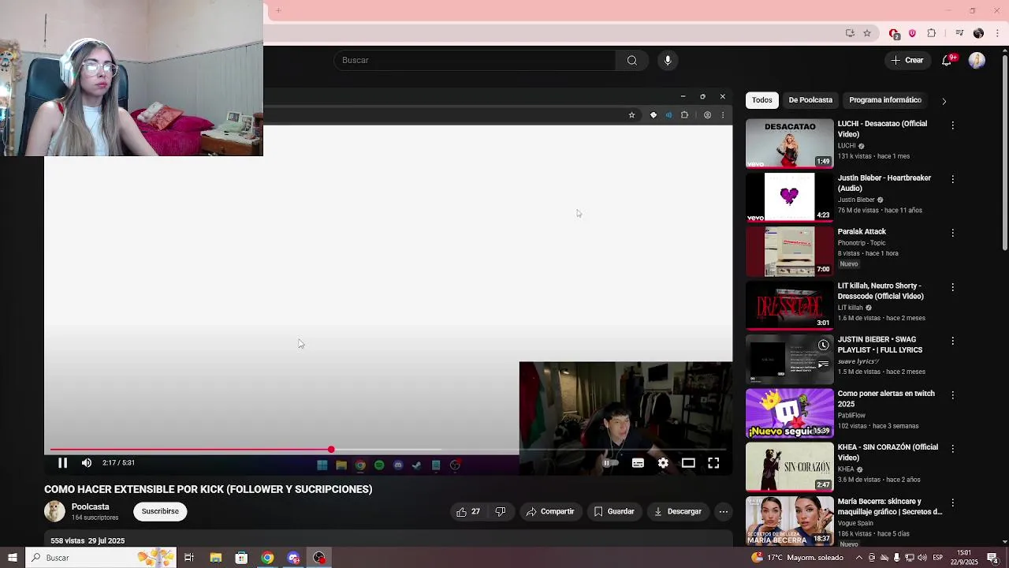The image size is (1009, 568).
Task: Open the Chrome extensions puzzle icon
Action: [x=932, y=33]
